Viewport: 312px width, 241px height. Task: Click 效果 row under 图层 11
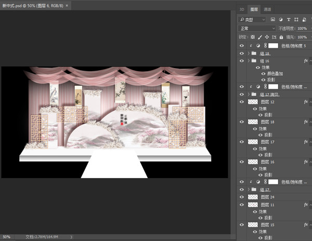click(263, 211)
